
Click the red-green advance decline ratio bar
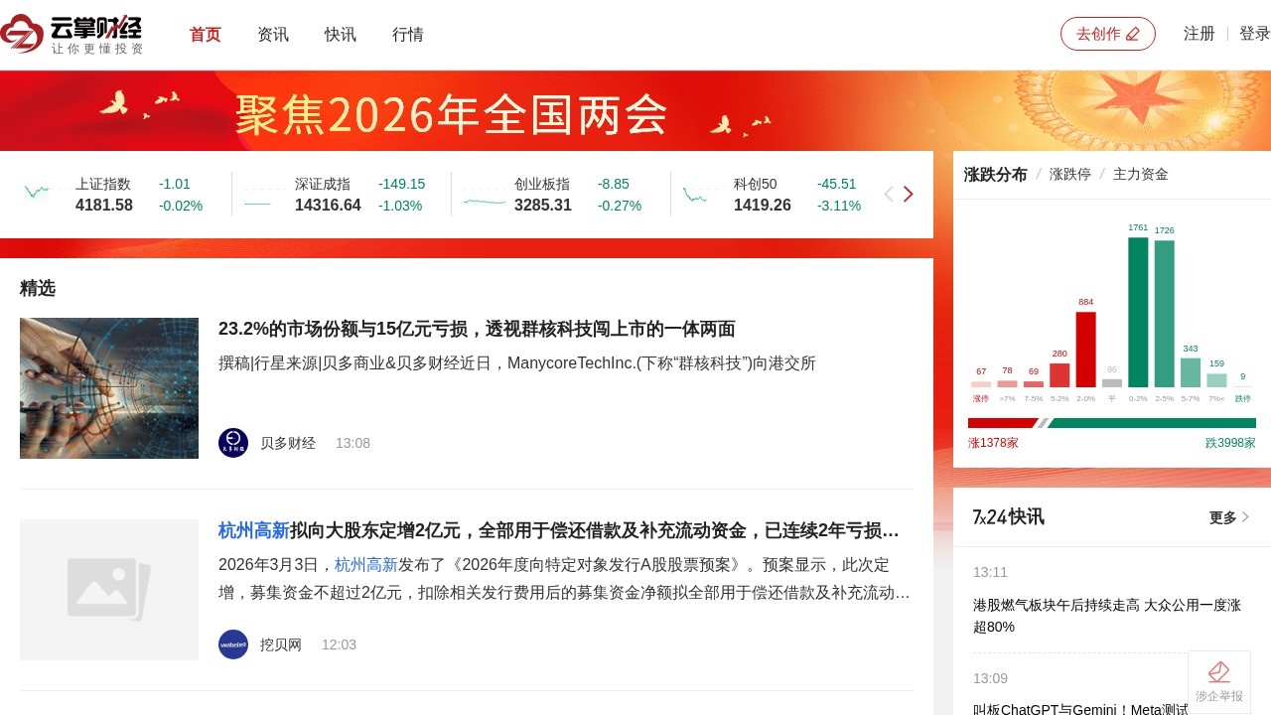1110,422
